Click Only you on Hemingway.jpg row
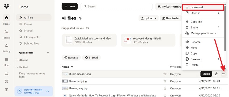The height and width of the screenshot is (97, 229). point(175,88)
